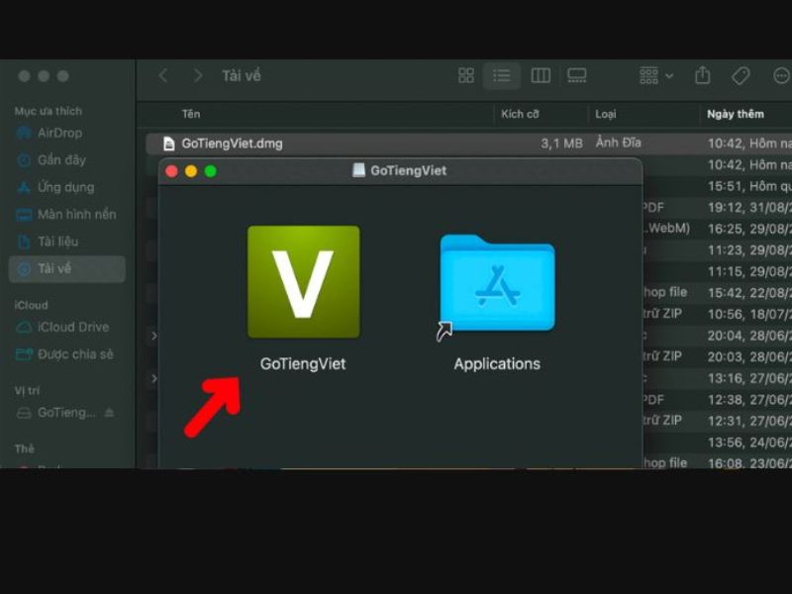
Task: Switch Finder to column view
Action: tap(541, 76)
